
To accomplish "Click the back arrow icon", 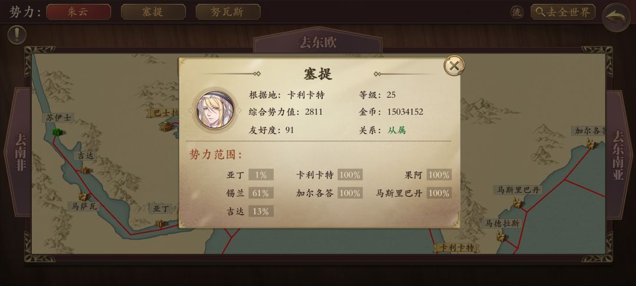I will pyautogui.click(x=616, y=17).
